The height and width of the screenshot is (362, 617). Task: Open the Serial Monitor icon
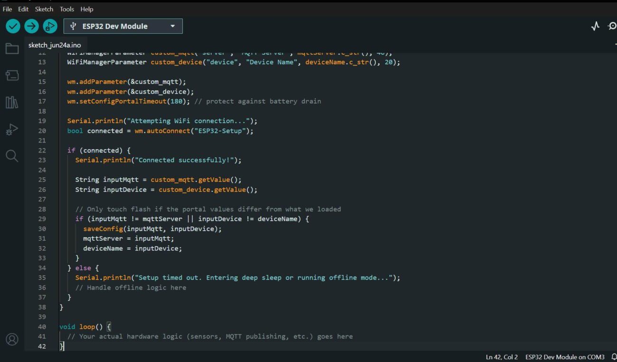pyautogui.click(x=613, y=26)
